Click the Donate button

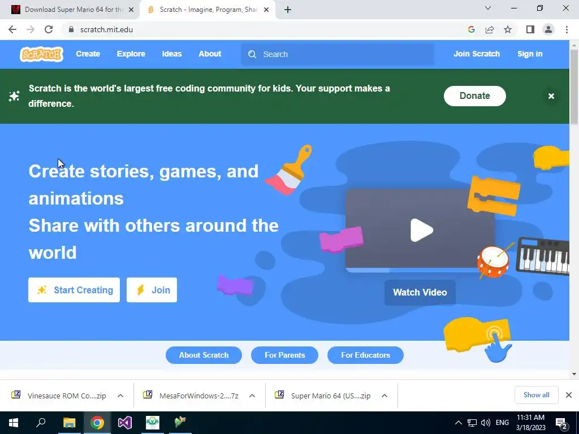[x=474, y=96]
